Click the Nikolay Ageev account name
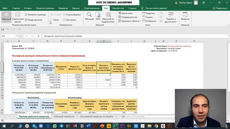Image resolution: width=230 pixels, height=129 pixels. tap(185, 3)
